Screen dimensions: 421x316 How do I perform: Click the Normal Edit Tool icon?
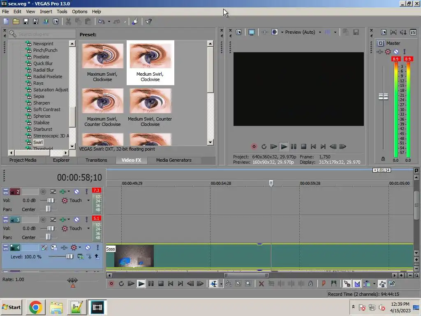click(214, 283)
